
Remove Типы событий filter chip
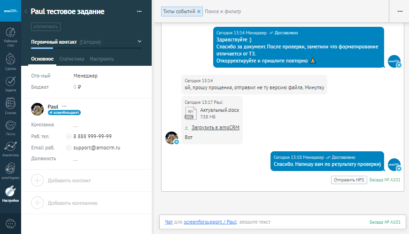199,11
